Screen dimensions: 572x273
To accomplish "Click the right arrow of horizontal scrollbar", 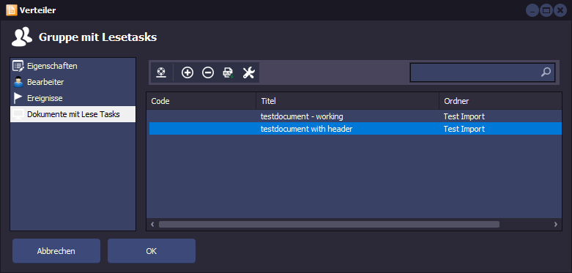I will (556, 224).
